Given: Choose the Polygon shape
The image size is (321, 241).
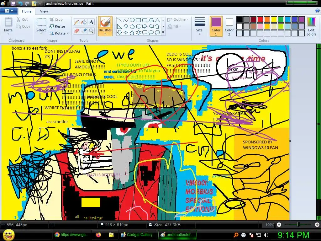Looking at the screenshot, I should (151, 20).
